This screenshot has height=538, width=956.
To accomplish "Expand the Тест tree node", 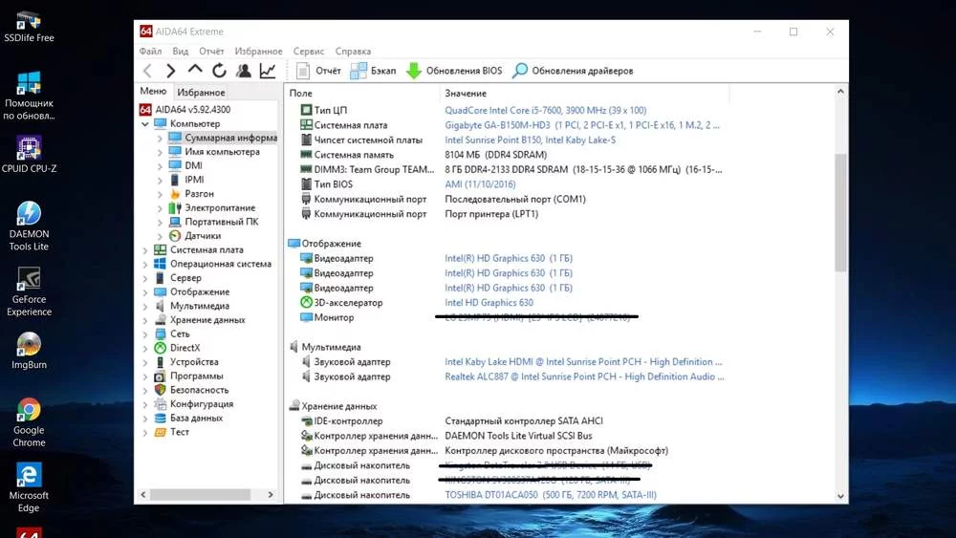I will coord(145,432).
